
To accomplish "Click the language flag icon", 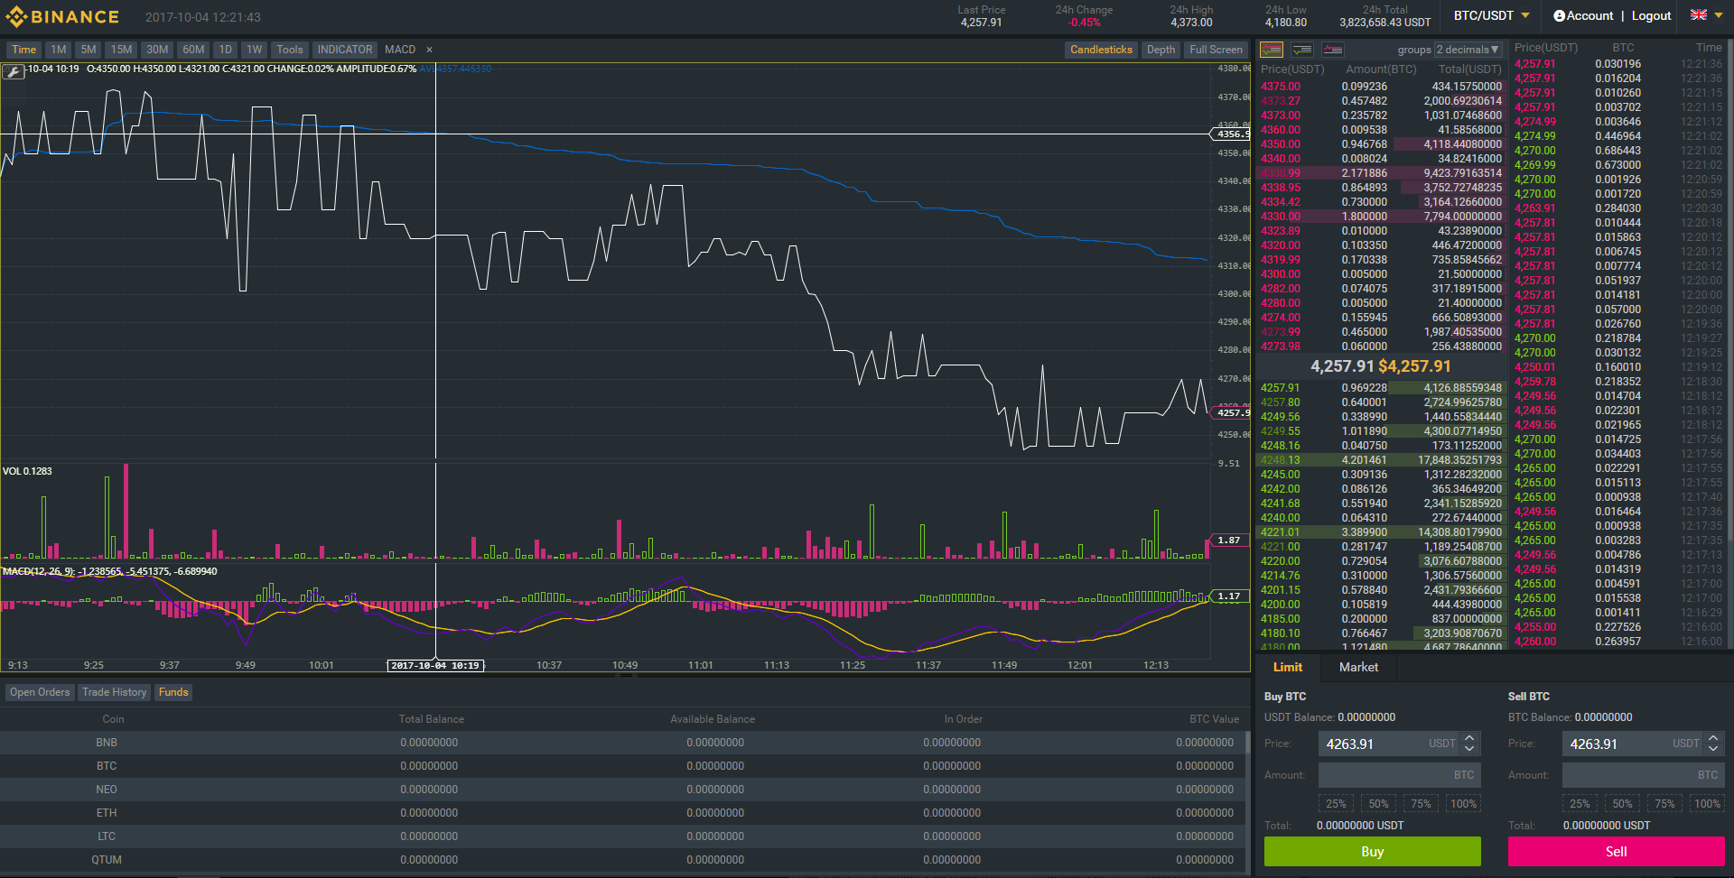I will [1698, 15].
